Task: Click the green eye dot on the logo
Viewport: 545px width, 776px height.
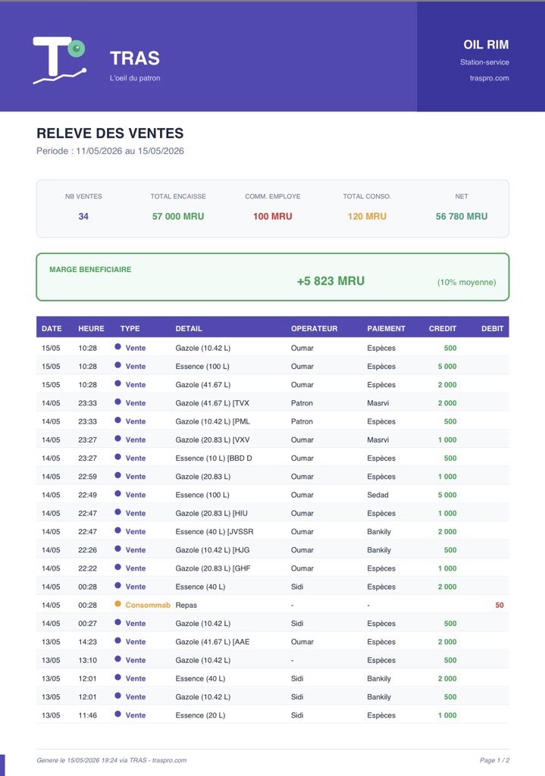Action: coord(77,48)
